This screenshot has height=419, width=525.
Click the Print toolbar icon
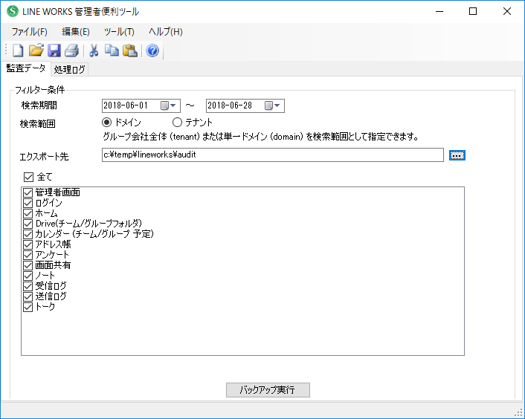pos(71,51)
